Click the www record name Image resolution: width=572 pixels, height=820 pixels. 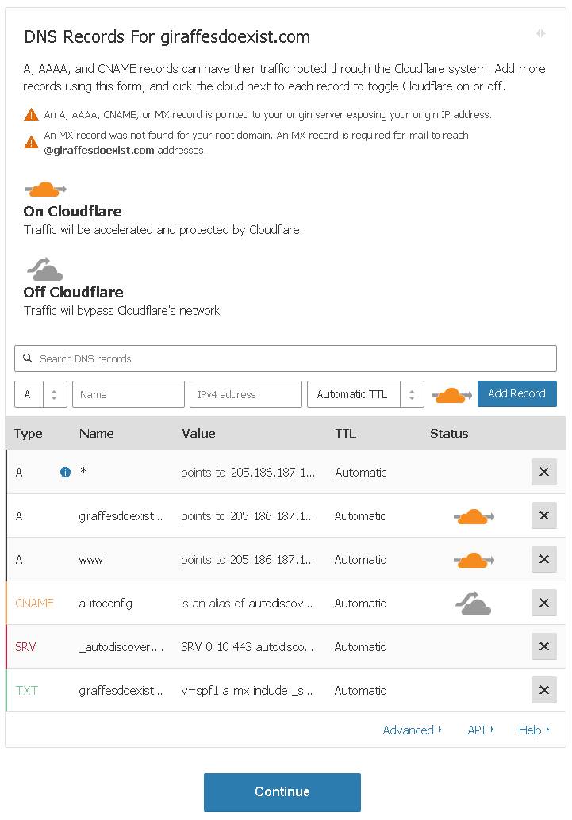[x=90, y=560]
